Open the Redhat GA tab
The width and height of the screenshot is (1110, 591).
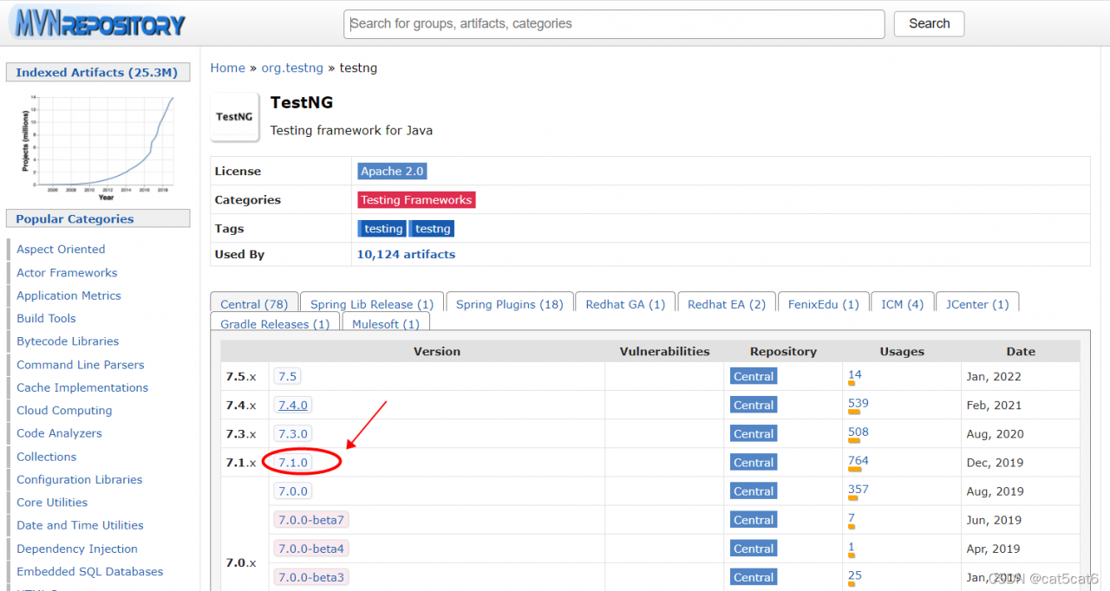click(625, 304)
